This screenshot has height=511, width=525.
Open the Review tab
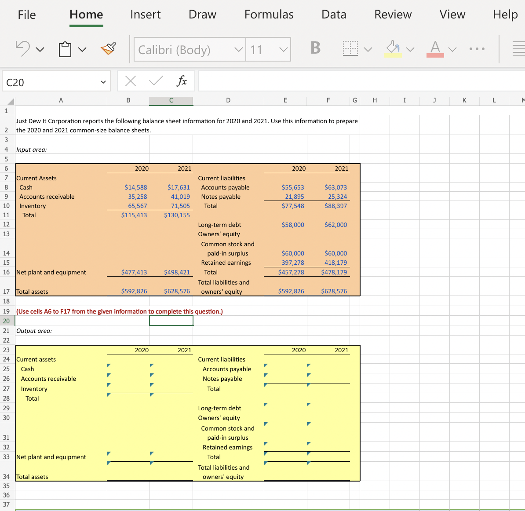click(x=393, y=15)
